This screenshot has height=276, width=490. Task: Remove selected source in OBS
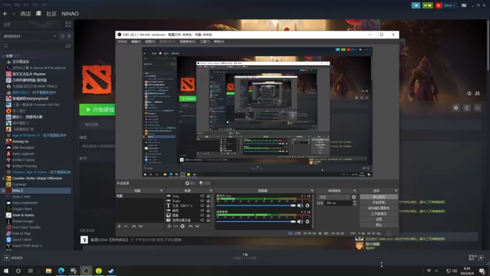pos(176,226)
